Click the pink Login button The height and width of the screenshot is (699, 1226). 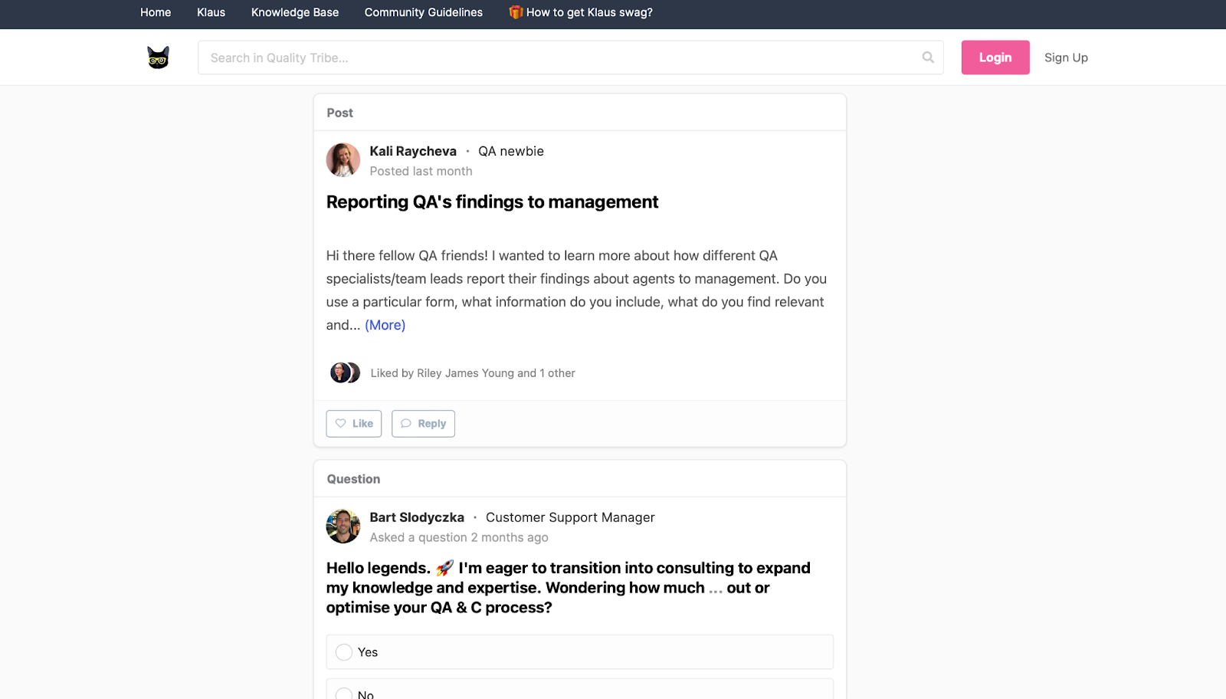995,57
